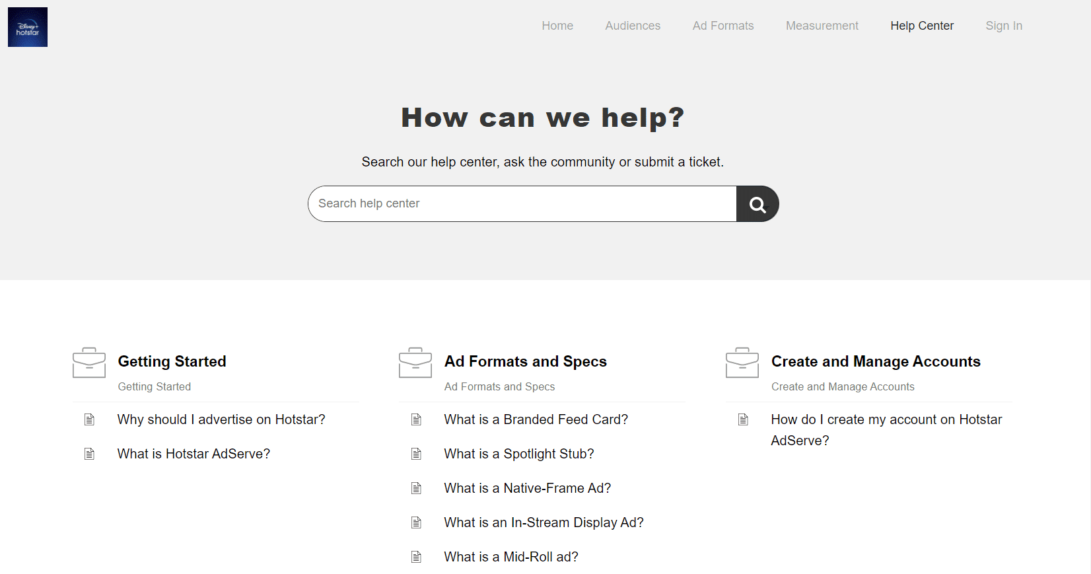
Task: Open What is a Branded Feed Card article
Action: [536, 419]
